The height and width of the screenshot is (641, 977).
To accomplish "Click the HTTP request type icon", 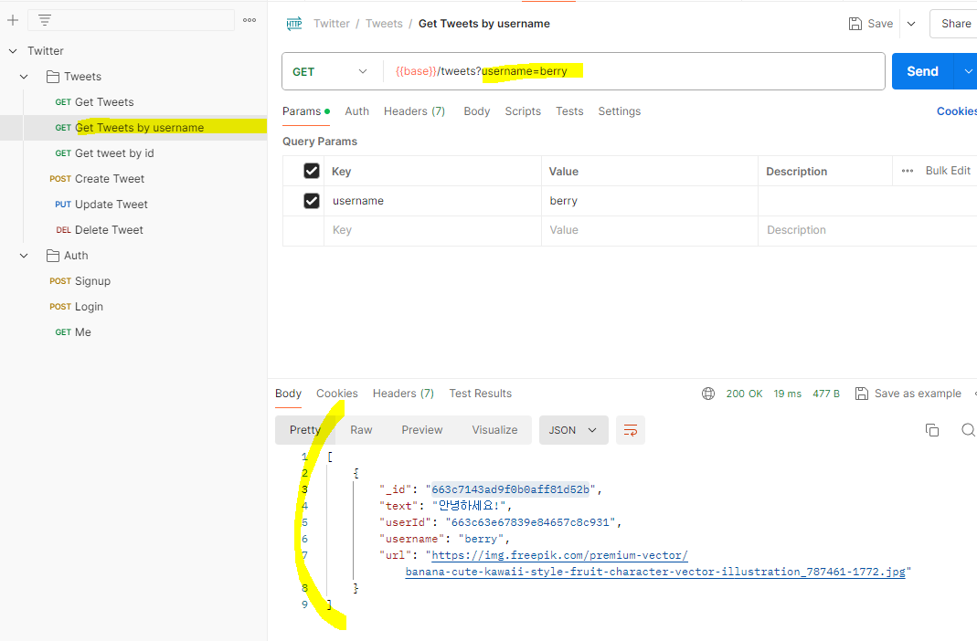I will pos(294,24).
